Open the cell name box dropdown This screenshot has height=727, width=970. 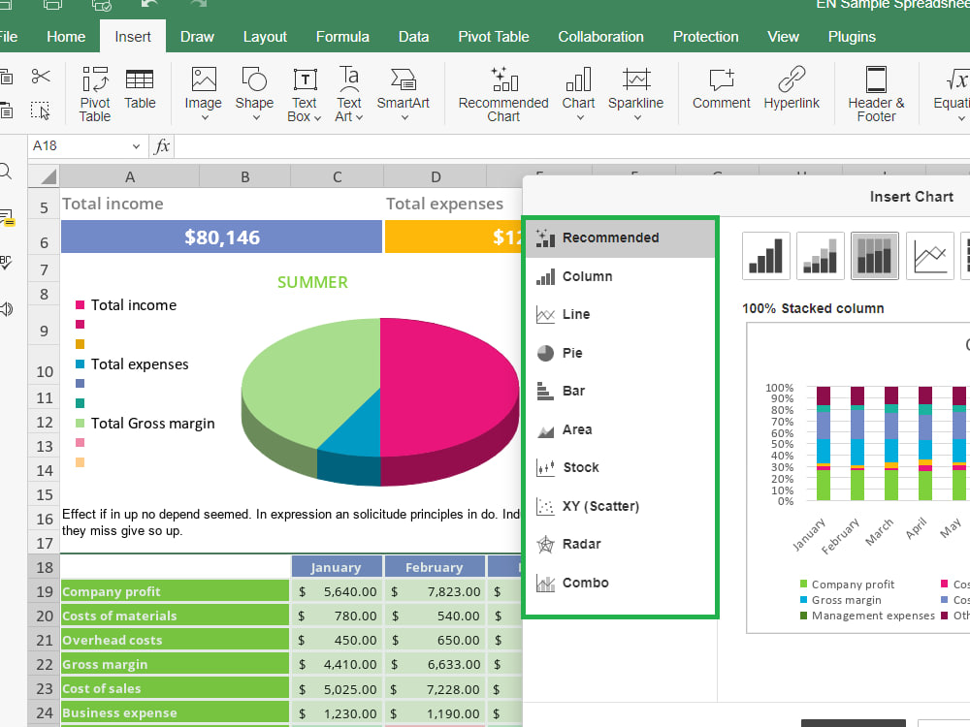(x=136, y=146)
